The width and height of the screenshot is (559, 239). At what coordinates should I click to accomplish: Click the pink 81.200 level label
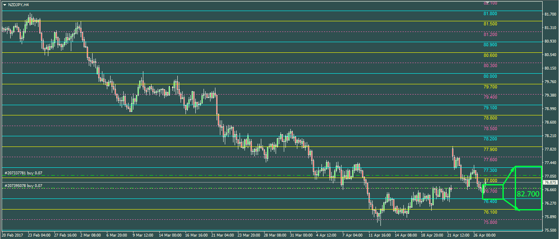pyautogui.click(x=490, y=34)
